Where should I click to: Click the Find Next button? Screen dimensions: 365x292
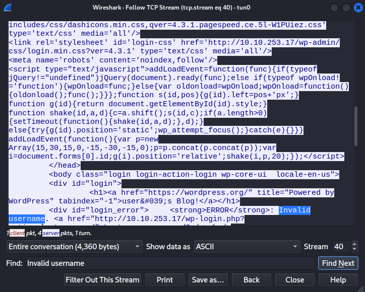point(338,263)
